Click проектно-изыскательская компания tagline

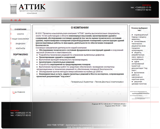point(32,12)
